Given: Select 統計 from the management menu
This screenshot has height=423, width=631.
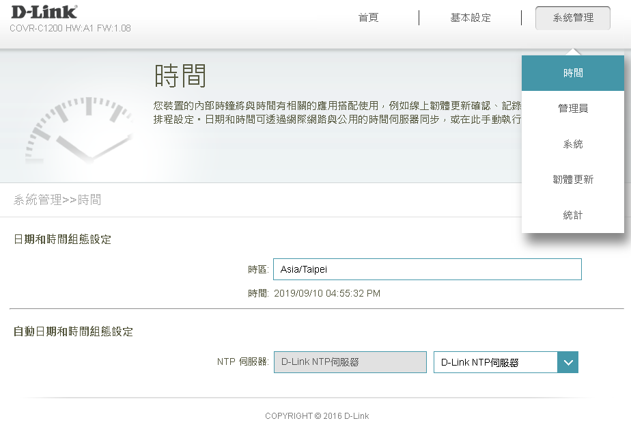Looking at the screenshot, I should [x=572, y=215].
